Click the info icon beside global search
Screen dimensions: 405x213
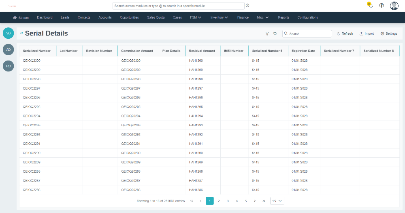coord(247,6)
